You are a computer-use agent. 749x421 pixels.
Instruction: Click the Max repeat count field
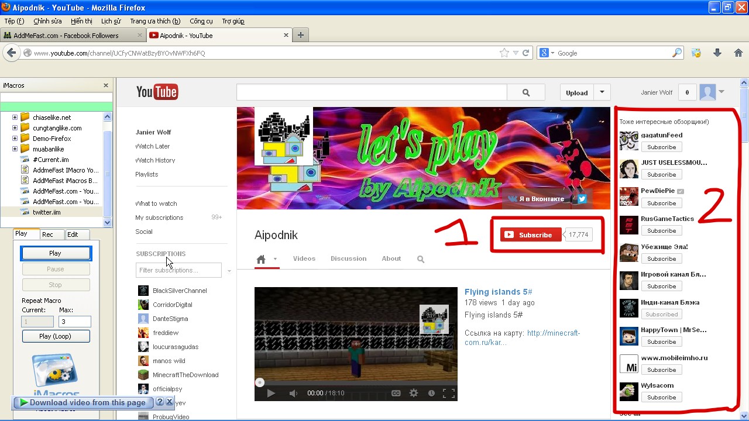(x=75, y=322)
